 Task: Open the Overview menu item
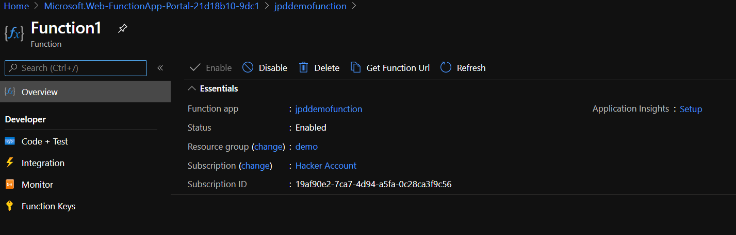pos(40,92)
